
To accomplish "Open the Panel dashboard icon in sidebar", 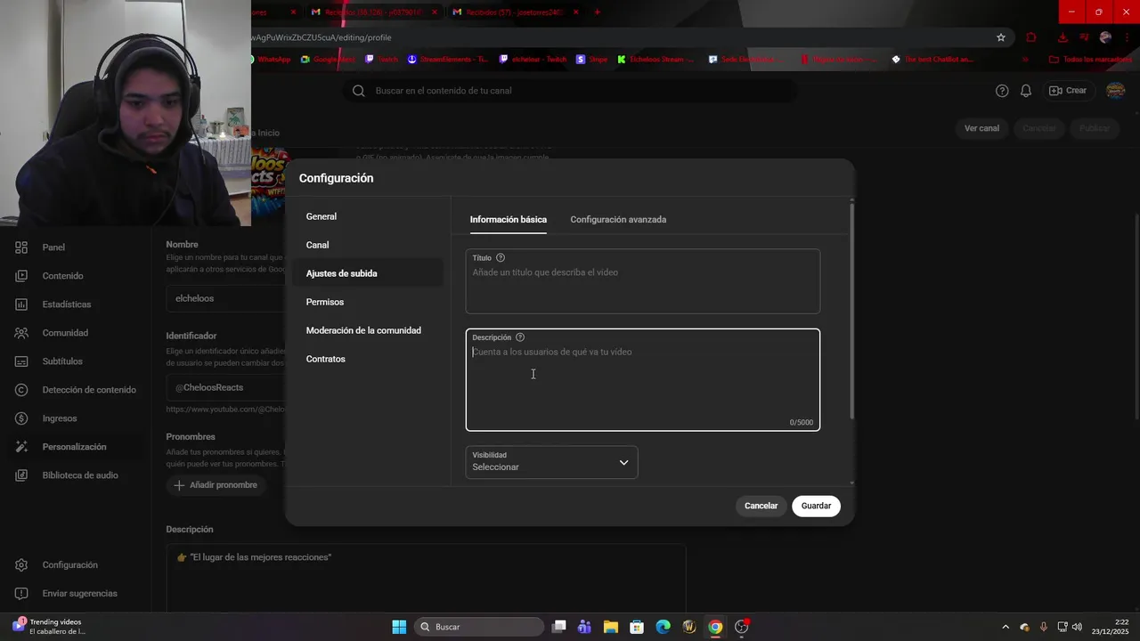I will pos(21,247).
